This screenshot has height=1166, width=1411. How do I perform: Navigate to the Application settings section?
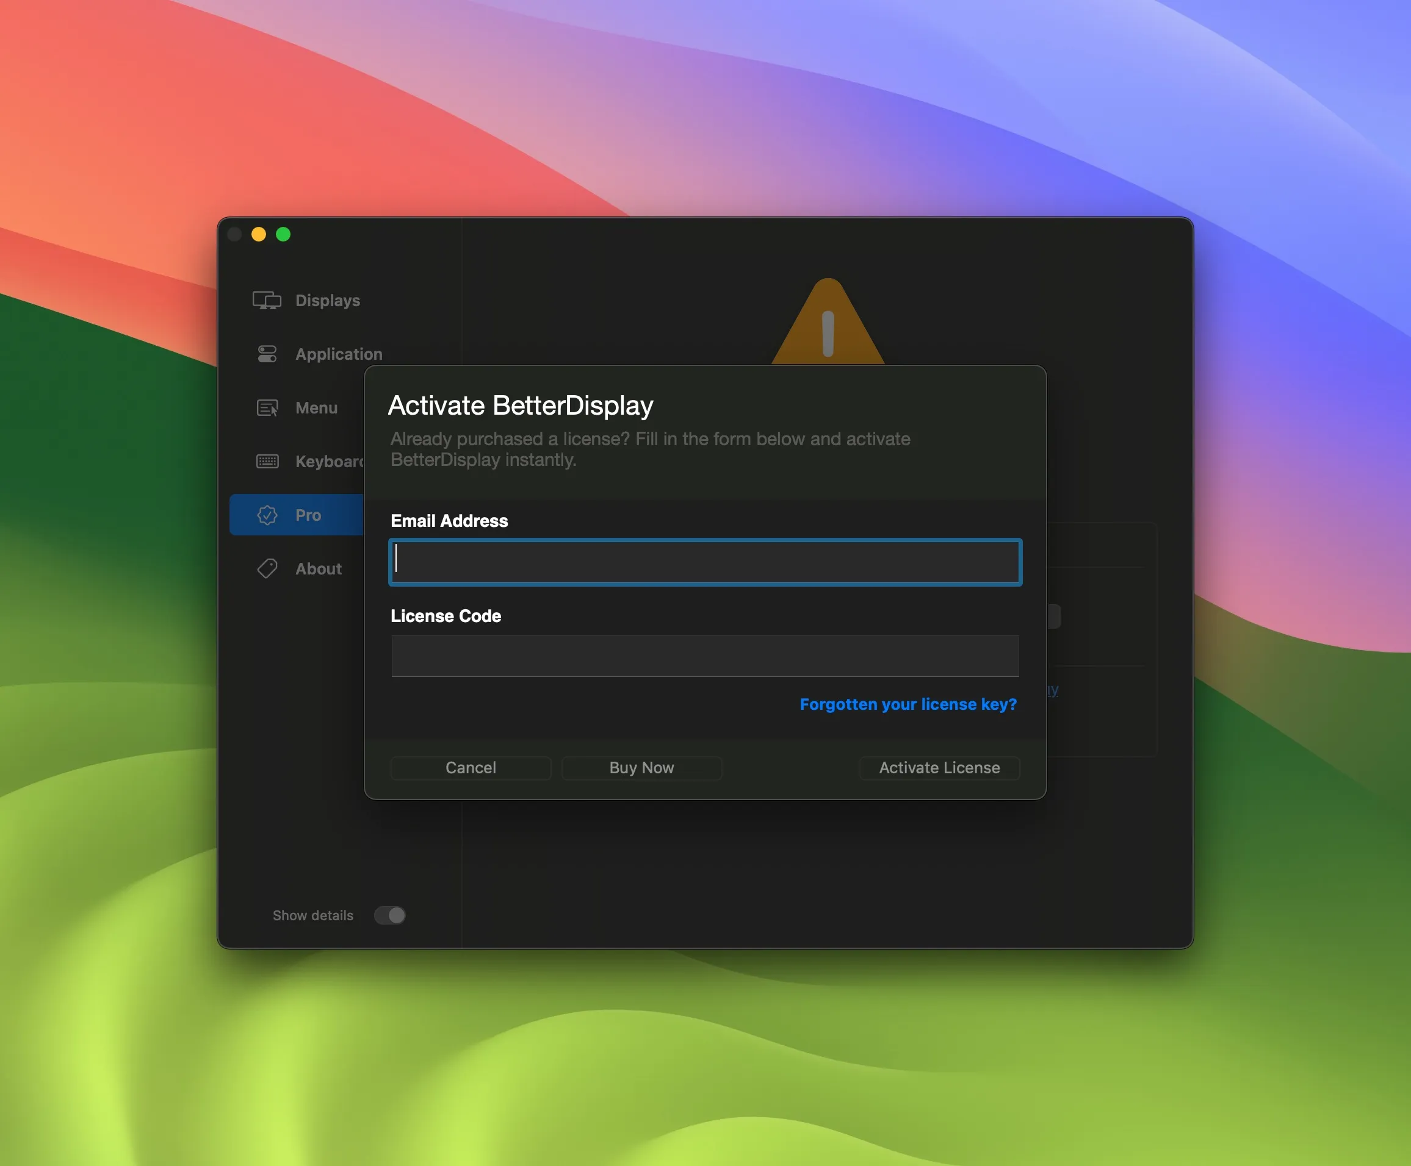click(x=338, y=354)
